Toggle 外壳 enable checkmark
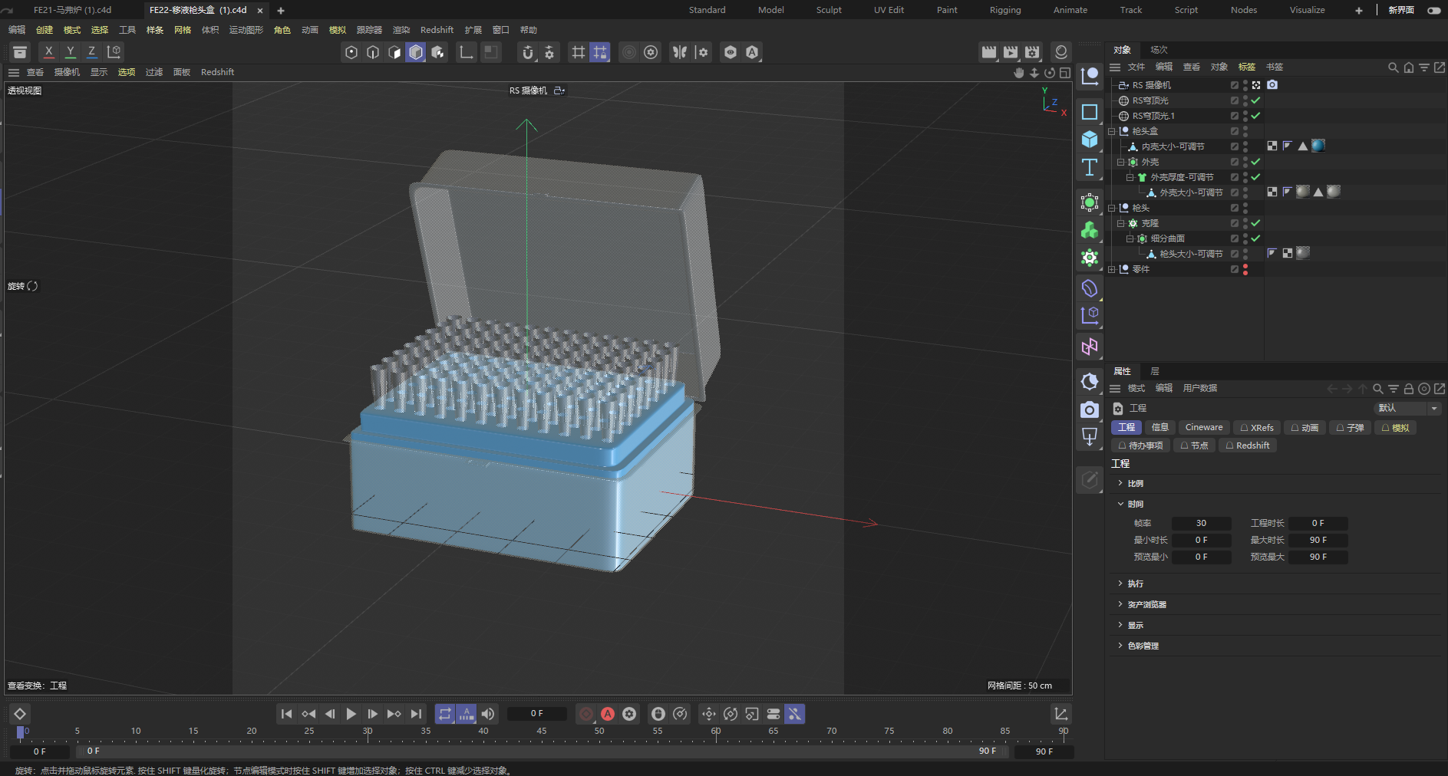The image size is (1448, 776). 1256,162
